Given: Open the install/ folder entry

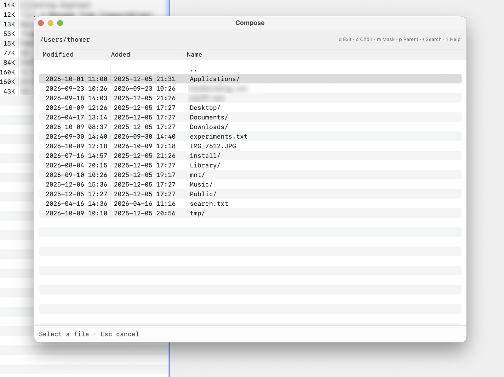Looking at the screenshot, I should pyautogui.click(x=250, y=156).
